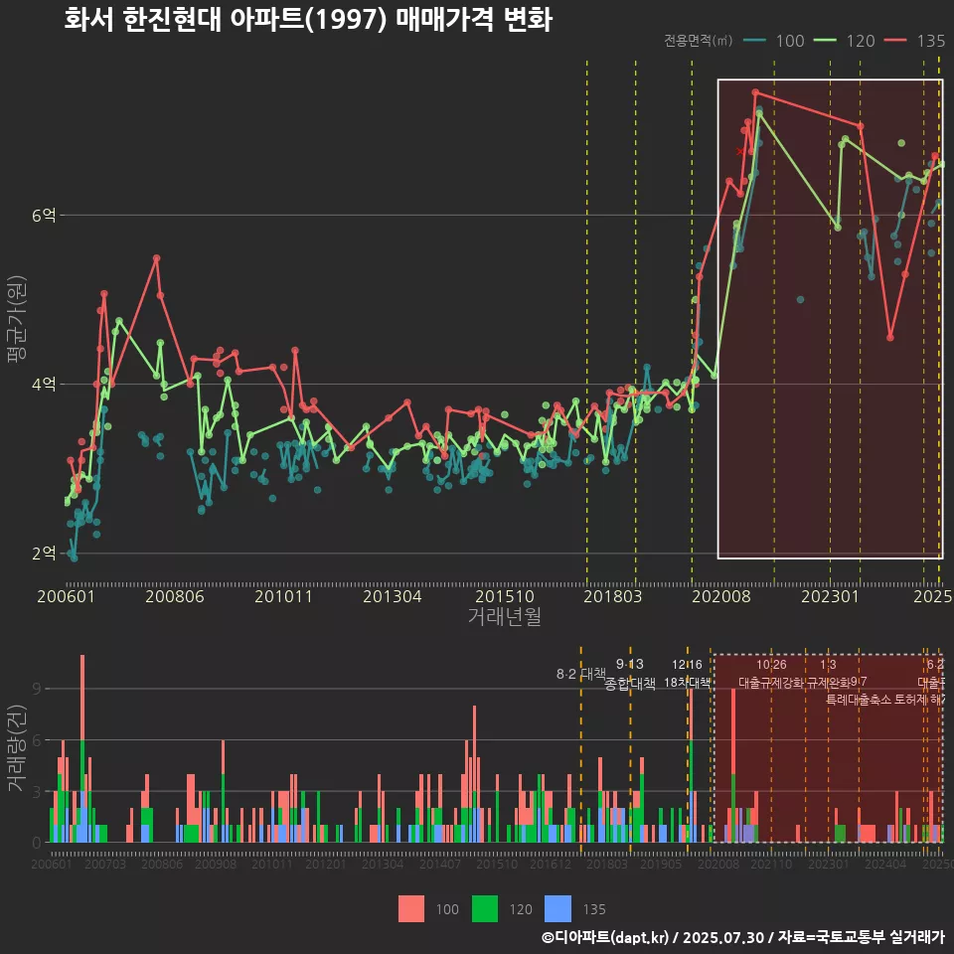Click 201201 on the volume chart x-axis
954x954 pixels.
pyautogui.click(x=326, y=864)
